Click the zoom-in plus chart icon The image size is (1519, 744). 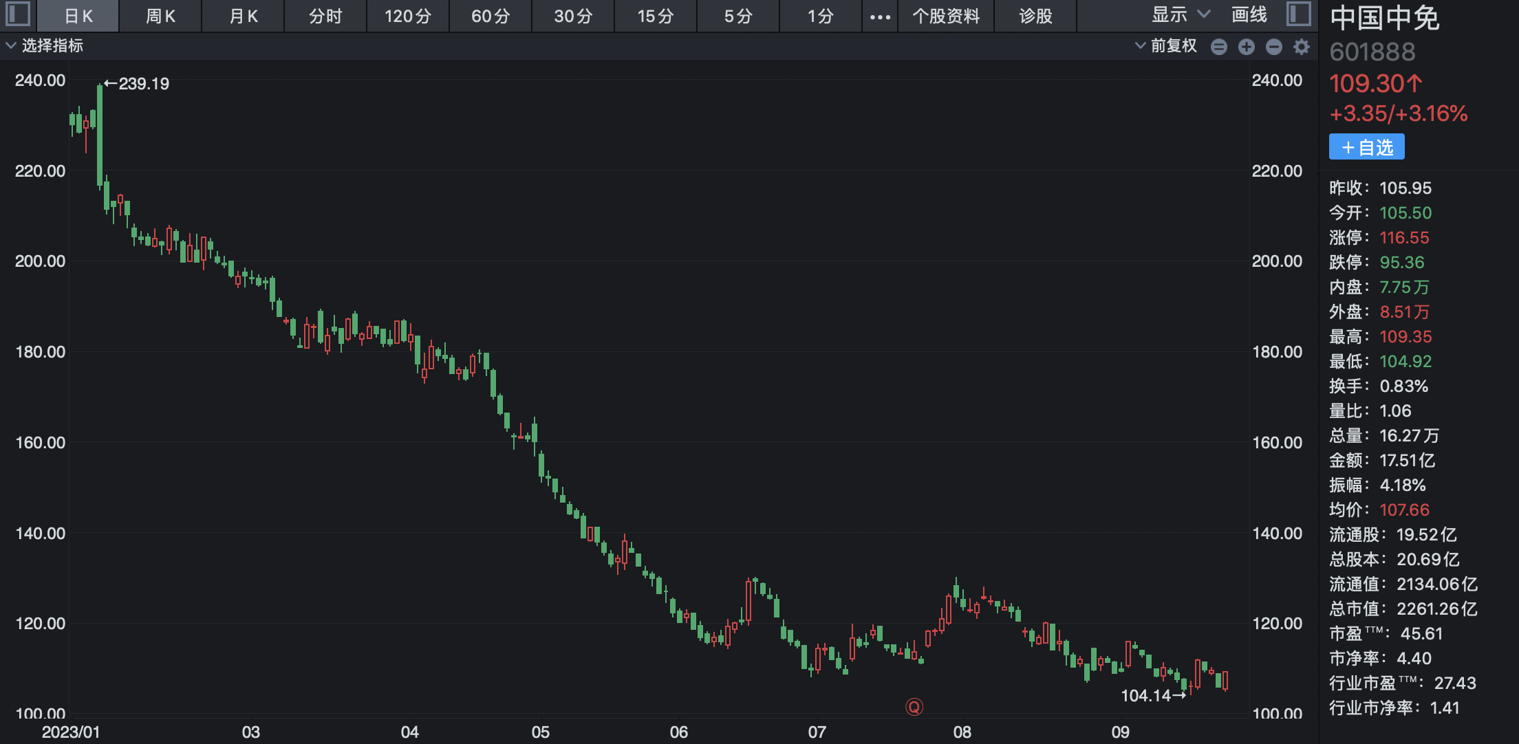coord(1246,47)
